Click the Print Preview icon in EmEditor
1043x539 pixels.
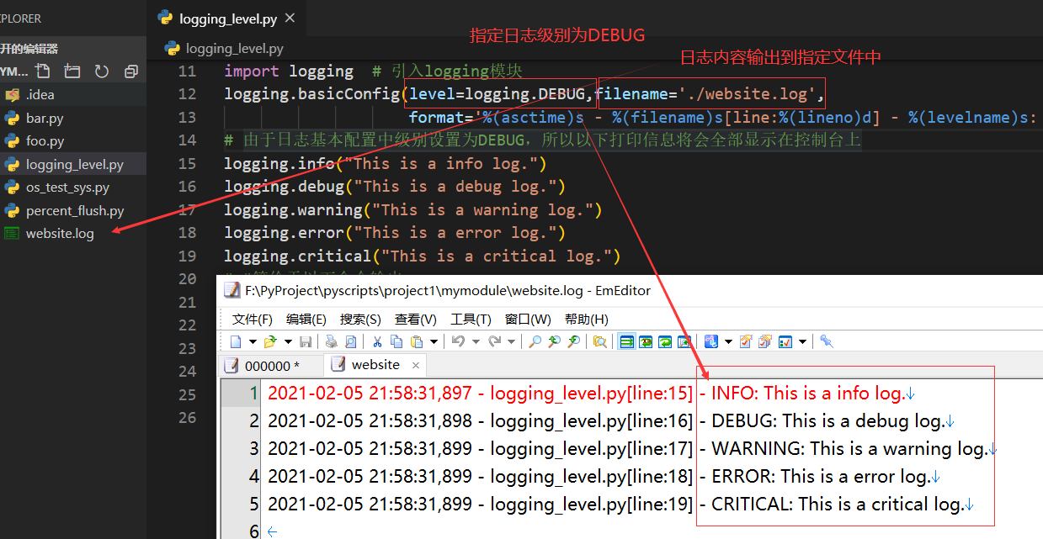click(350, 341)
